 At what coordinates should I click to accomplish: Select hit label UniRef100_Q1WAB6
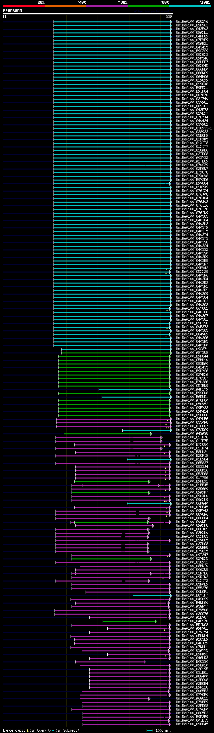coord(192,150)
